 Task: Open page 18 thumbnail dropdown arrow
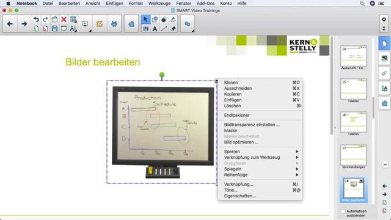tap(361, 181)
